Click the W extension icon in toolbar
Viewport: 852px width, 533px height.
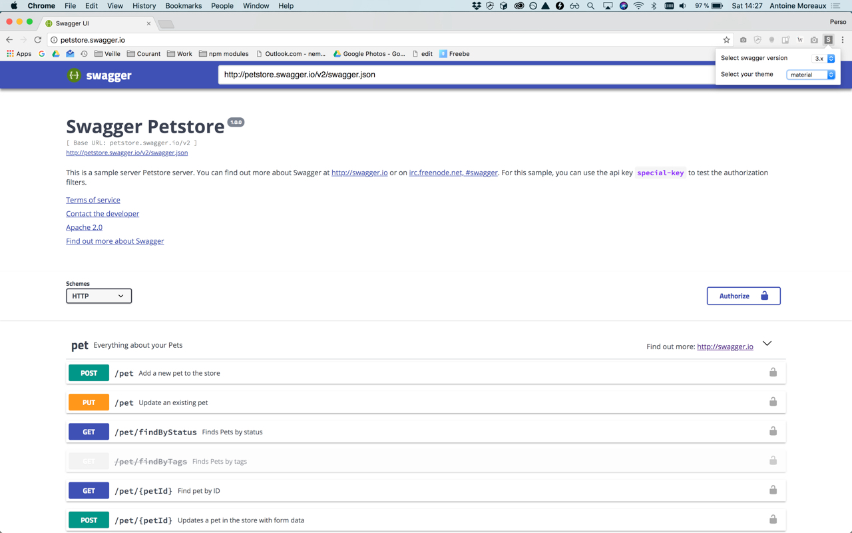click(800, 40)
